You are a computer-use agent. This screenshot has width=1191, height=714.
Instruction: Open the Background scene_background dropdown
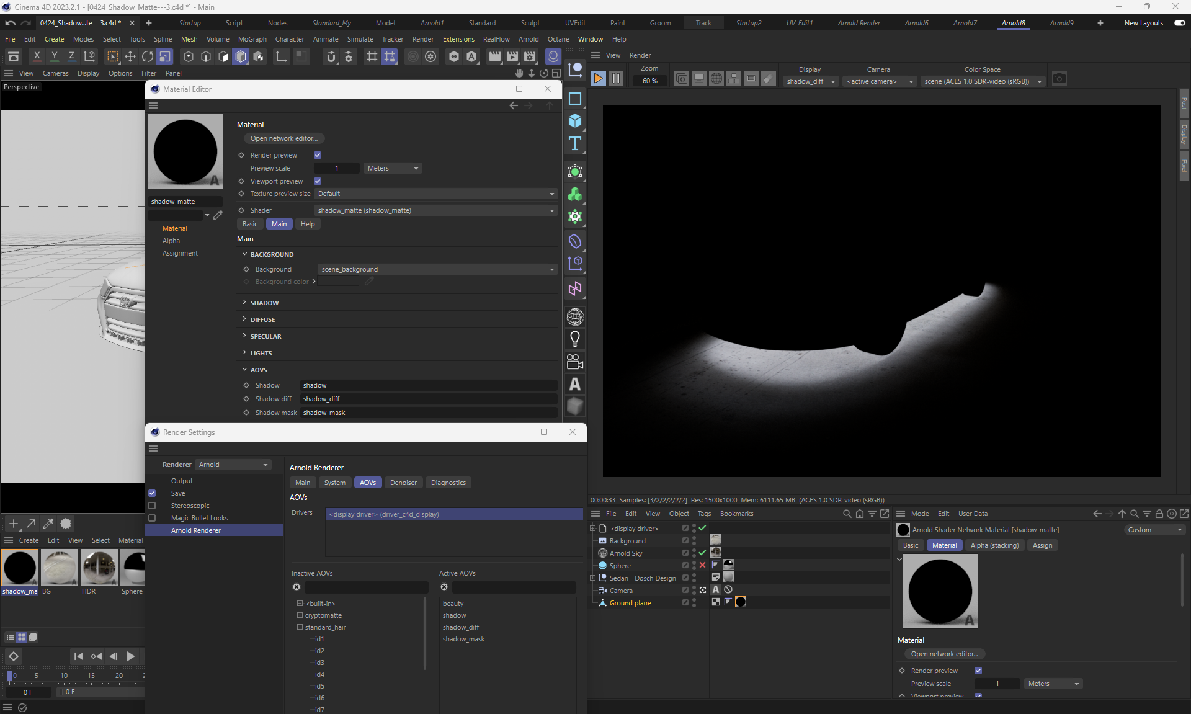(437, 269)
